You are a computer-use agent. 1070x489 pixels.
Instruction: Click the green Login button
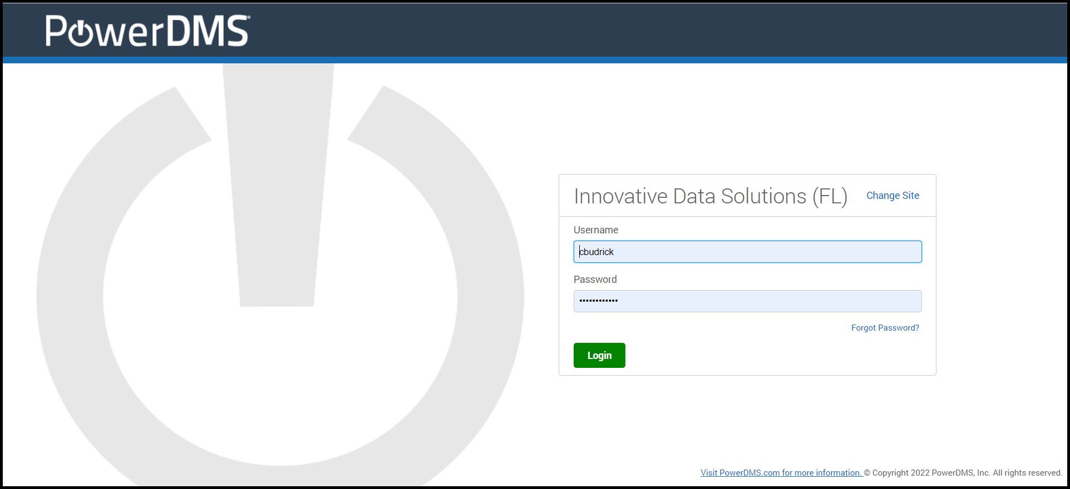pyautogui.click(x=599, y=356)
